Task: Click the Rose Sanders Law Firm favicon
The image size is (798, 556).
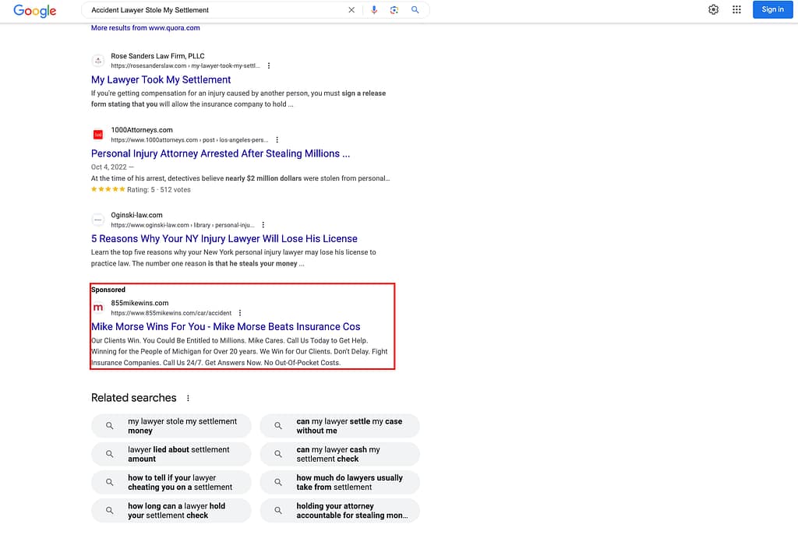Action: point(98,61)
